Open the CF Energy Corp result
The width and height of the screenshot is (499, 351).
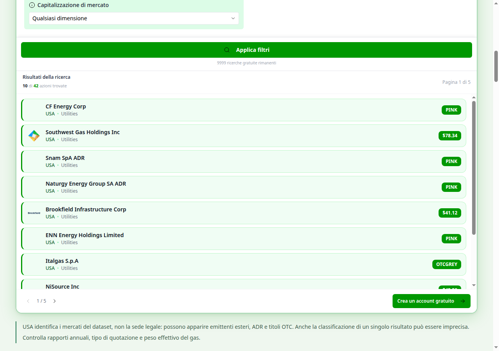[x=244, y=110]
